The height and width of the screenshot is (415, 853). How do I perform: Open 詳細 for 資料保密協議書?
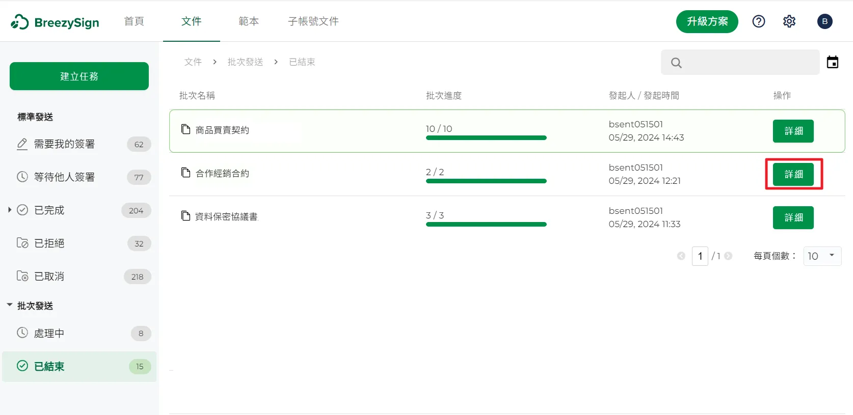tap(793, 218)
